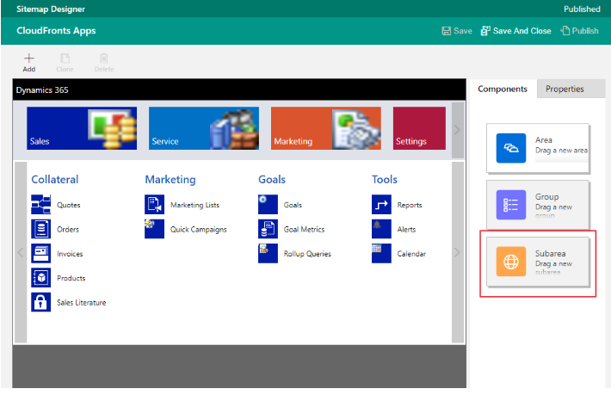Image resolution: width=611 pixels, height=395 pixels.
Task: Open the Sales area tile
Action: pyautogui.click(x=82, y=128)
